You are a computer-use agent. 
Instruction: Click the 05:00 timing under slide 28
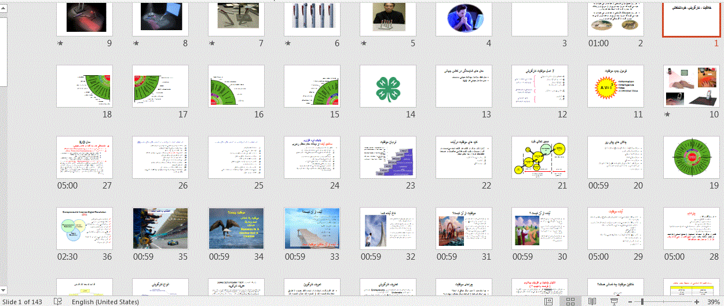click(x=675, y=257)
